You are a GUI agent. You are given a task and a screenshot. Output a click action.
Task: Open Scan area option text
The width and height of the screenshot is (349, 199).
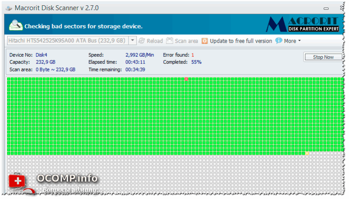186,41
